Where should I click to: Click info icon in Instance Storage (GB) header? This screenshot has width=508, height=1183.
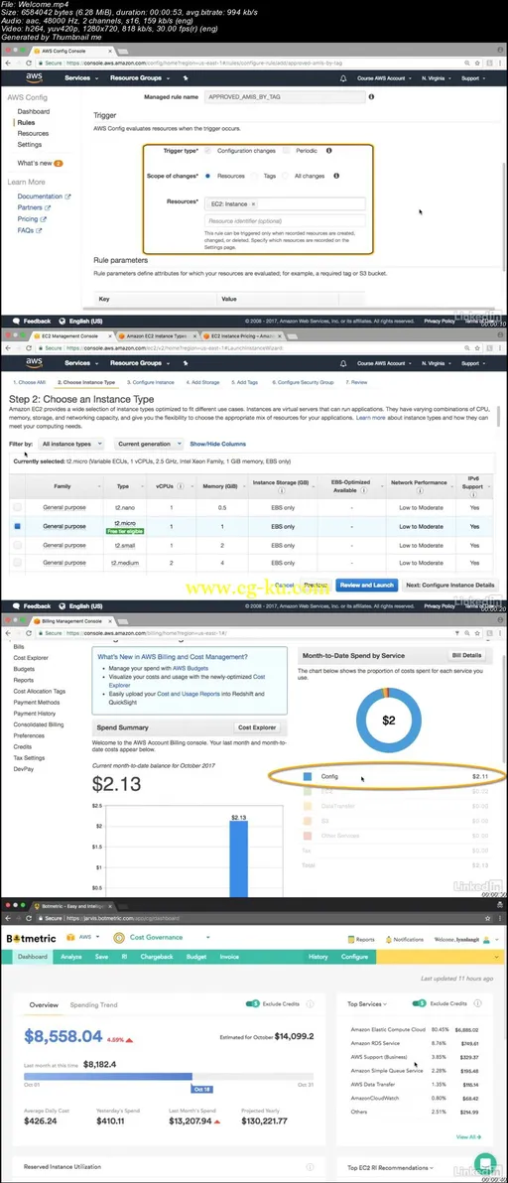284,492
